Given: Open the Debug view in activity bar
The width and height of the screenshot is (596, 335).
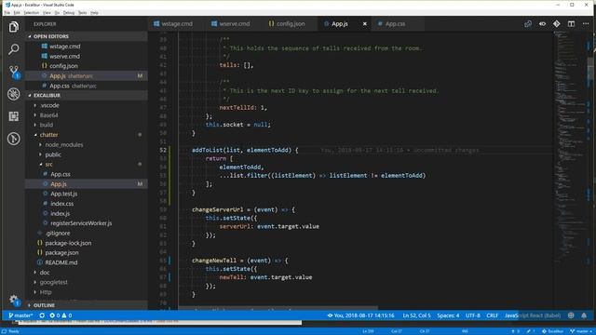Looking at the screenshot, I should 14,94.
